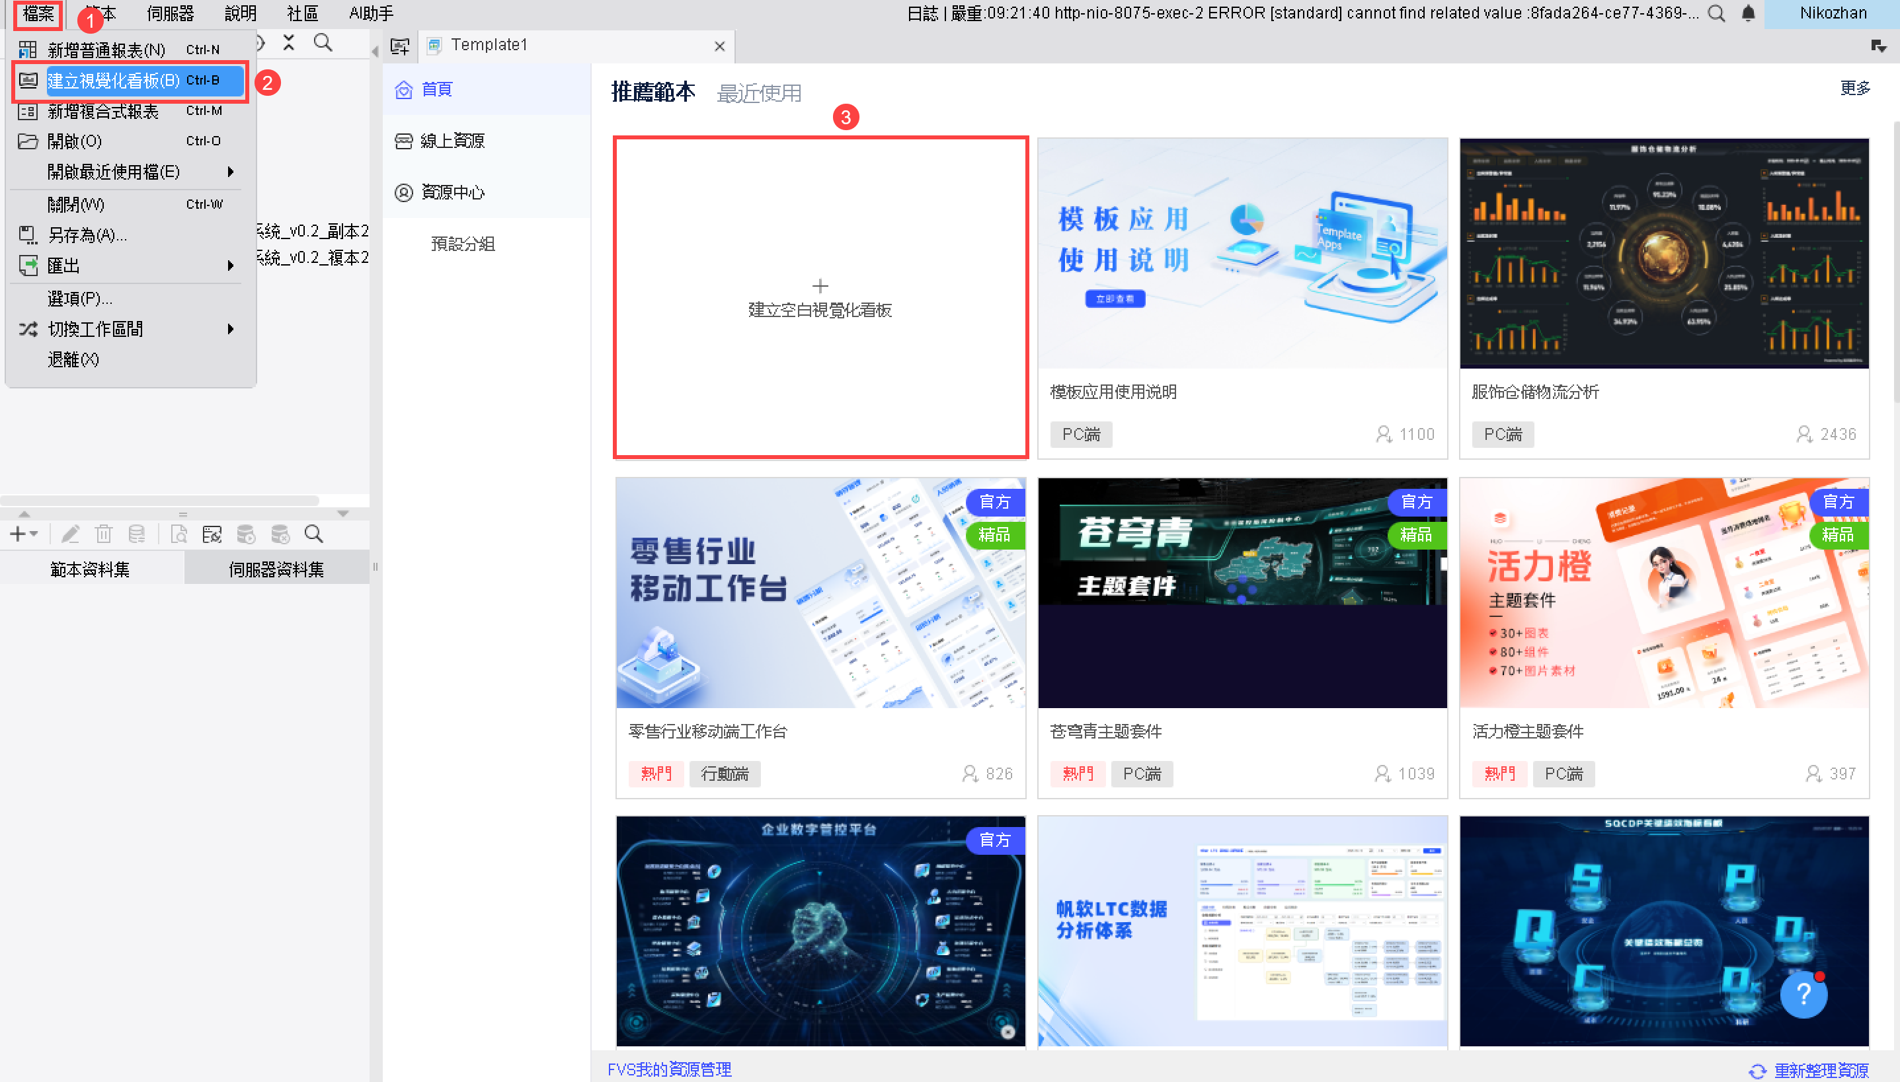Select the 預設分組 group
The width and height of the screenshot is (1900, 1082).
click(463, 244)
